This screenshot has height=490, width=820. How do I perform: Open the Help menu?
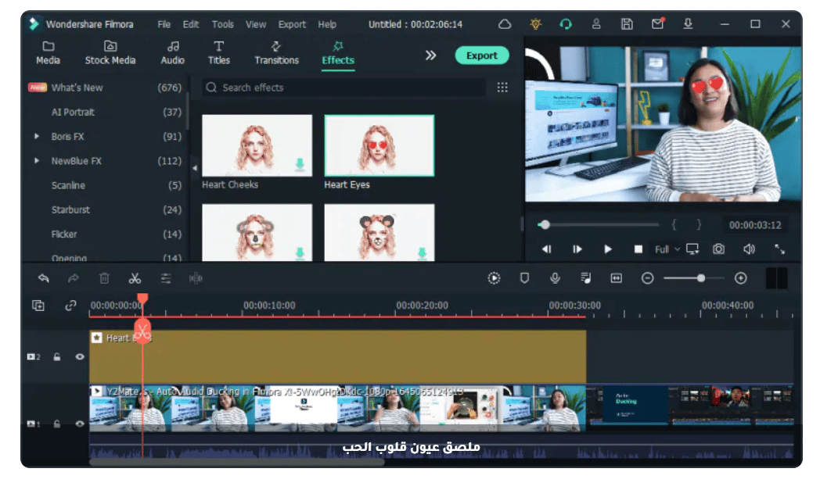coord(327,24)
